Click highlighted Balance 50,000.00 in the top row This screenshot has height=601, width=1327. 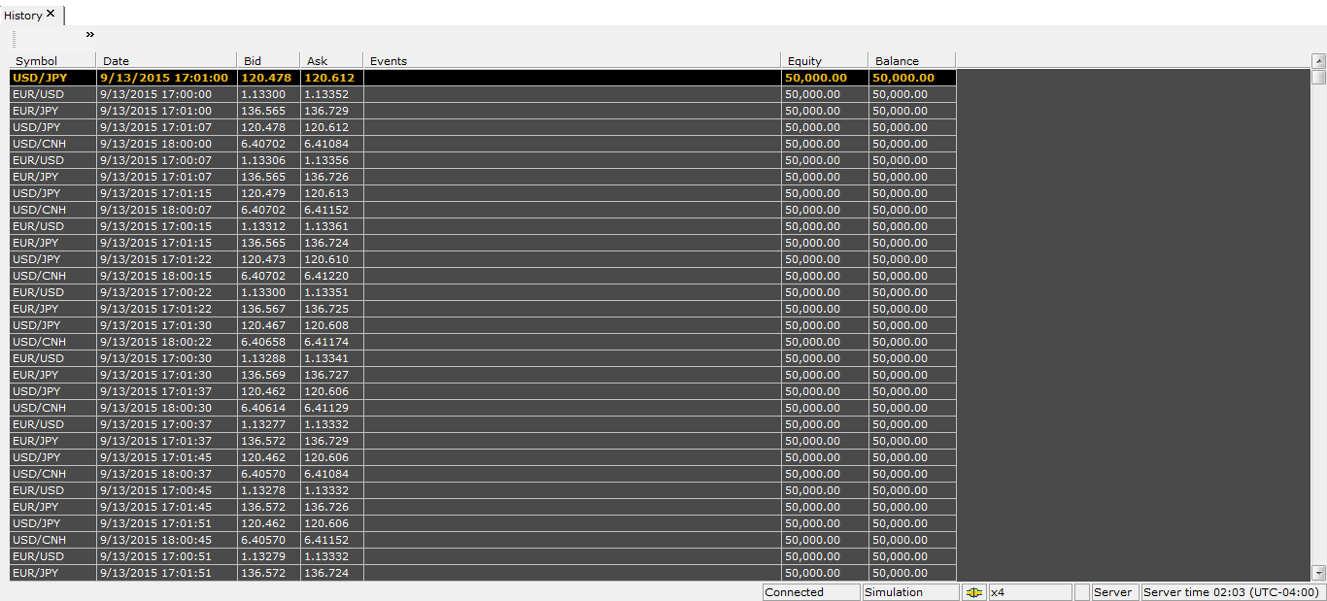tap(912, 78)
